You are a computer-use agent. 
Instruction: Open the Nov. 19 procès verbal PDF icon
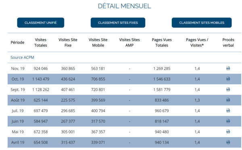[228, 68]
